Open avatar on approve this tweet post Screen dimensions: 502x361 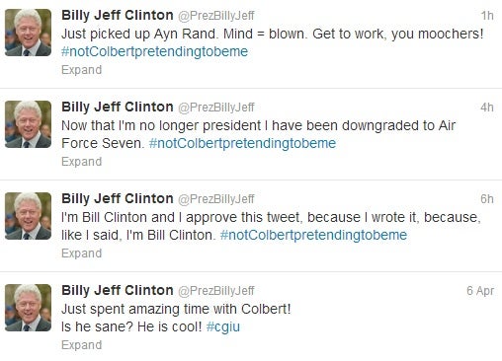(28, 216)
